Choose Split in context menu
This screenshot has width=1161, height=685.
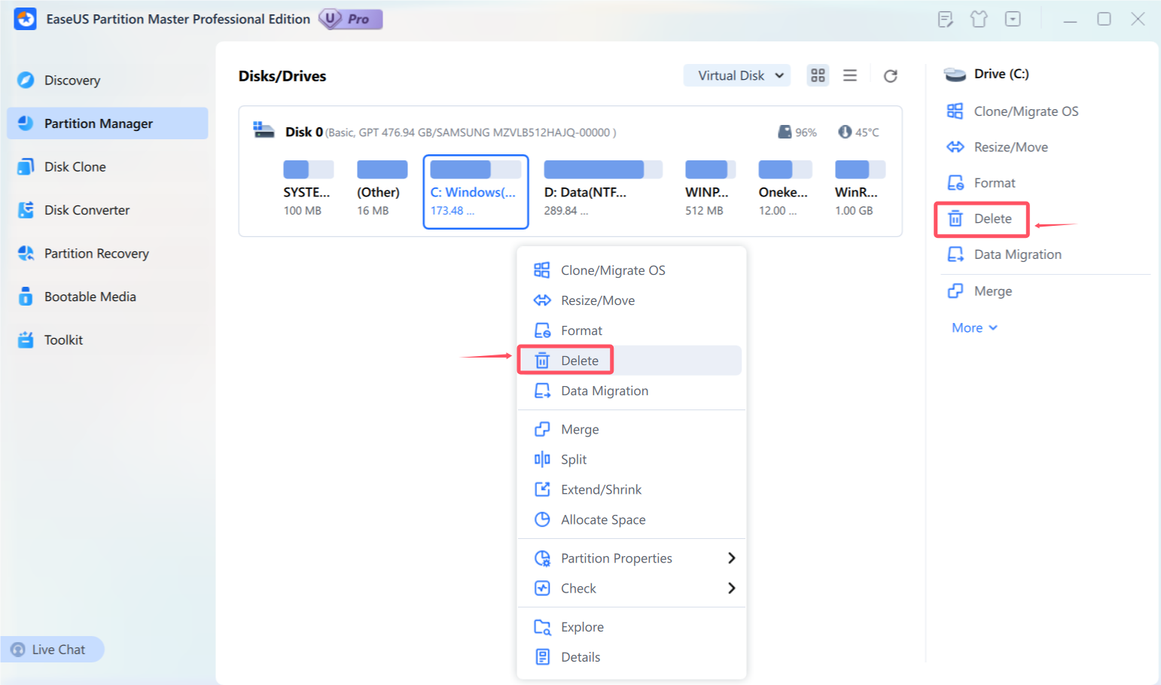631,459
